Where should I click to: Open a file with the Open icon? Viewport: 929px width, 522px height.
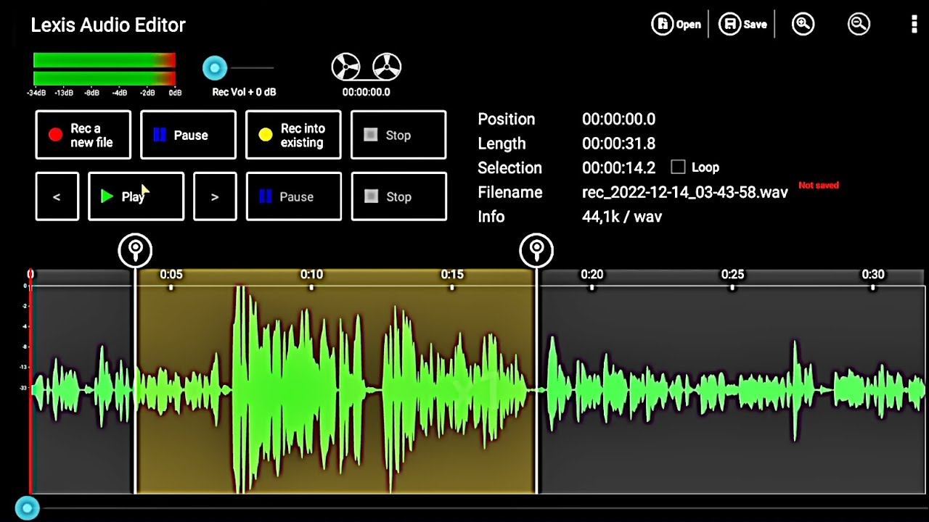(x=676, y=24)
